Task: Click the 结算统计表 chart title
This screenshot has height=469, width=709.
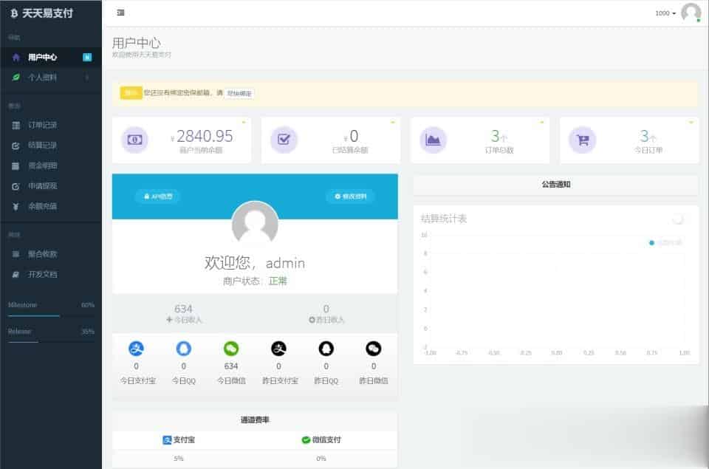Action: 444,219
